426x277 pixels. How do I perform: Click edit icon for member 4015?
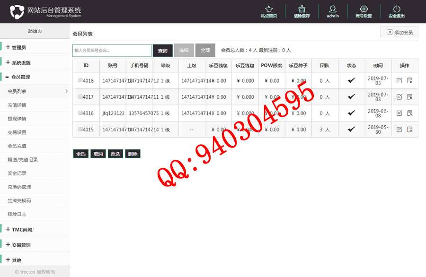[x=399, y=130]
